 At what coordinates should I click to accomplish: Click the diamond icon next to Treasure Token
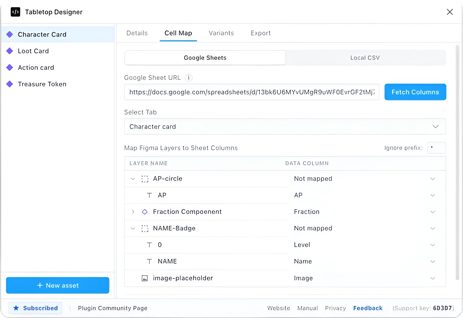click(10, 84)
